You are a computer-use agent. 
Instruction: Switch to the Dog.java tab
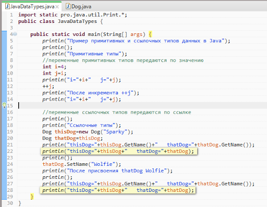(79, 6)
